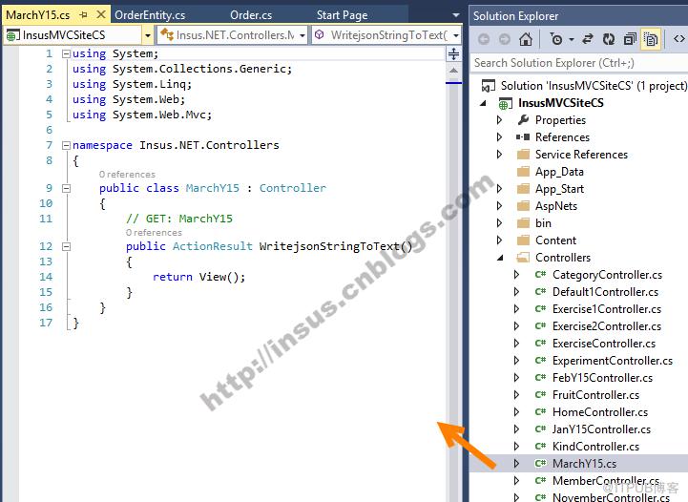Expand the Properties node
Screen dimensions: 688x502
500,120
